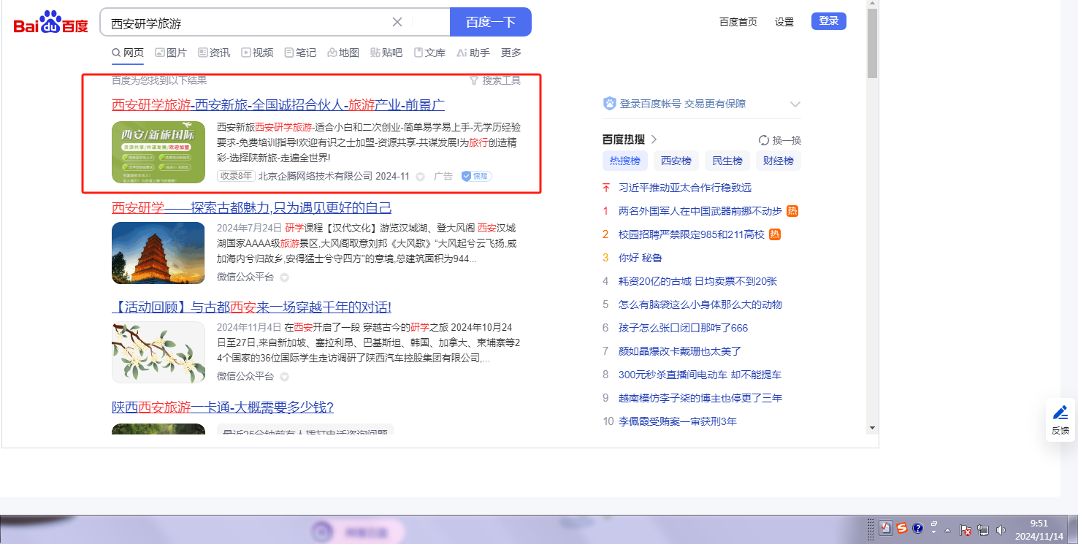This screenshot has width=1078, height=544.
Task: Open dropdown arrow beside 北京企腾网络技术有限公司 2024-11
Action: 421,177
